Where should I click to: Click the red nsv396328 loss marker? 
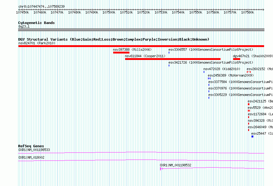[249, 124]
